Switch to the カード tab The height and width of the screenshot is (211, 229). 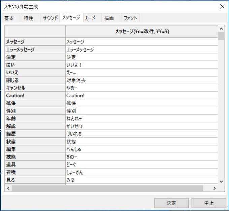92,18
